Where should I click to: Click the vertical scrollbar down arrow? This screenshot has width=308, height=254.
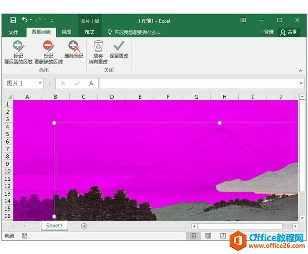coord(302,218)
